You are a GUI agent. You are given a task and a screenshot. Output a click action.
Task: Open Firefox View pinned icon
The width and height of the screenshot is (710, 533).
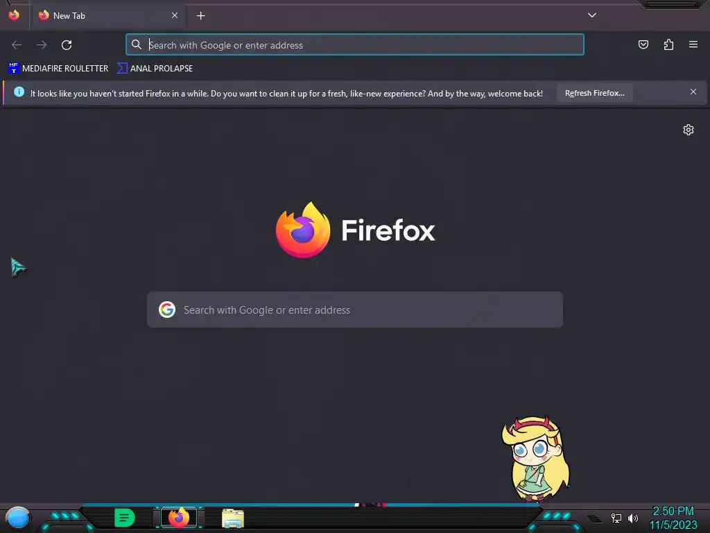point(14,15)
